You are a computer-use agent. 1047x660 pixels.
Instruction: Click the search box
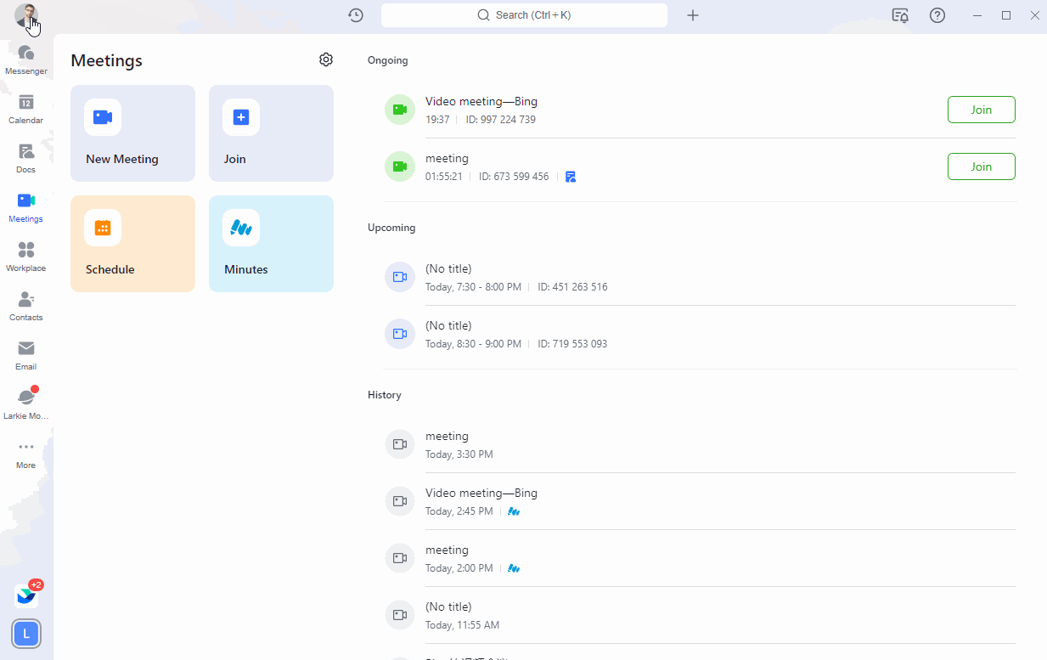(x=524, y=15)
